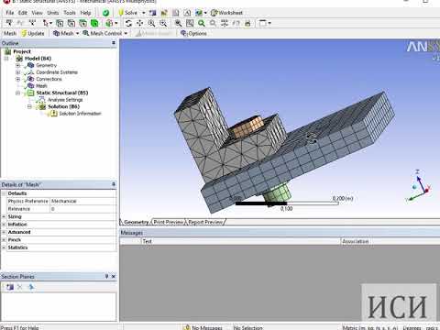This screenshot has height=330, width=440.
Task: Pin the Outline panel
Action: [114, 43]
